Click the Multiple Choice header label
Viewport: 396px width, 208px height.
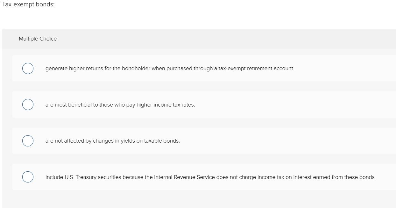(x=38, y=39)
